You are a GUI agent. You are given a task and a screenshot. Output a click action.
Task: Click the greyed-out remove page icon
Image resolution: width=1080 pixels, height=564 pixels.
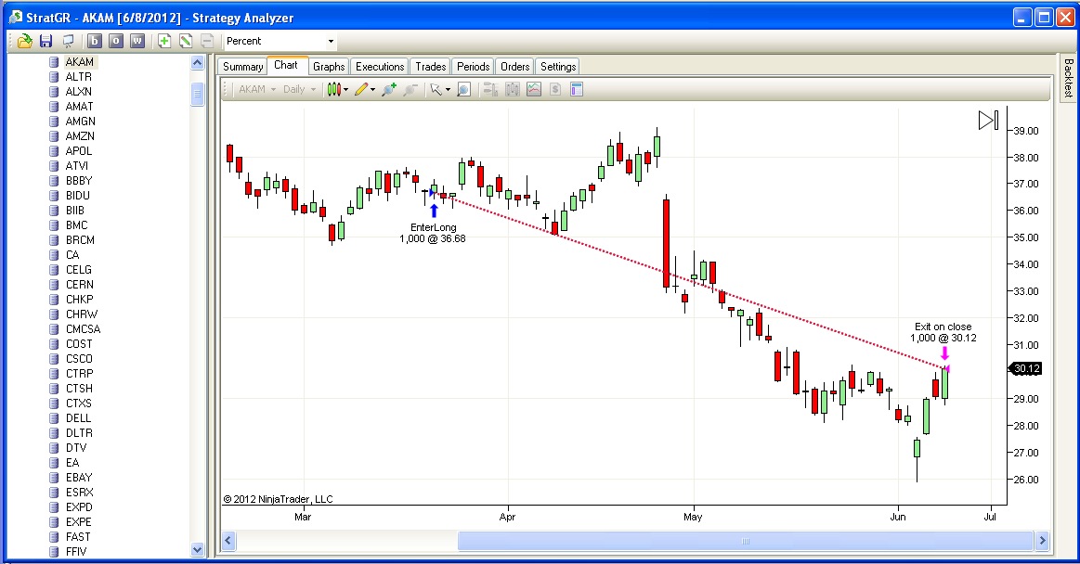point(207,41)
